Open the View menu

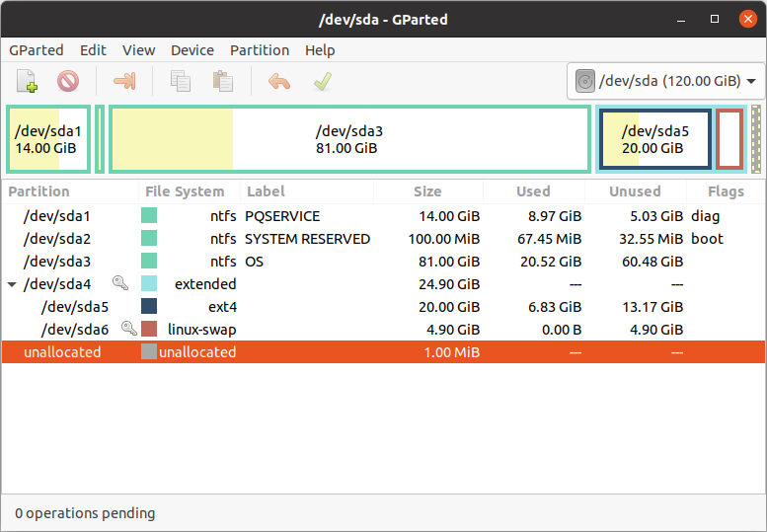[139, 50]
